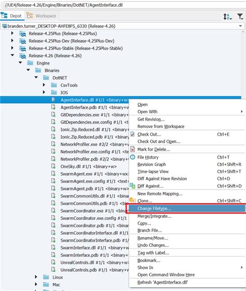Screen dimensions: 246x291
Task: Click the File History clock icon
Action: [132, 157]
